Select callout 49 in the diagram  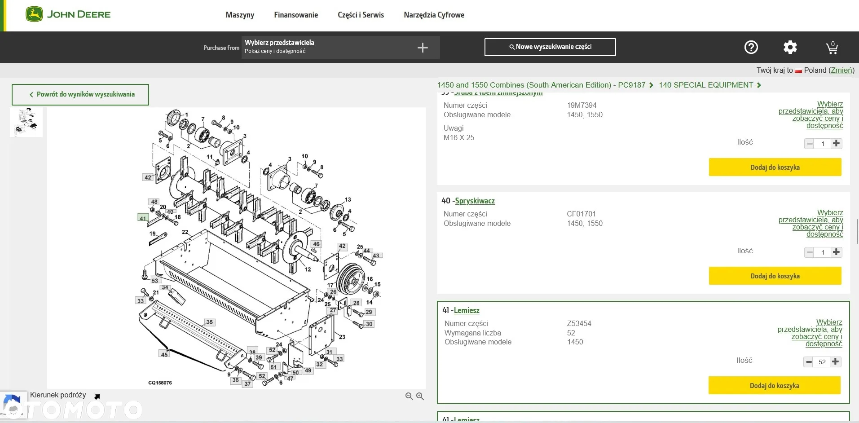point(308,370)
